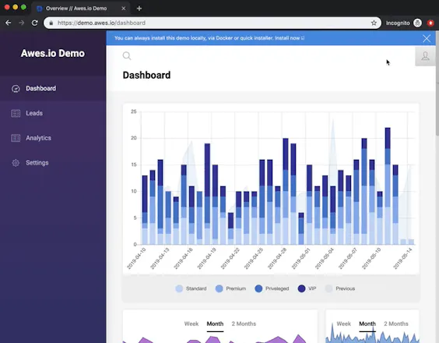Go to the Settings menu item

coord(37,163)
